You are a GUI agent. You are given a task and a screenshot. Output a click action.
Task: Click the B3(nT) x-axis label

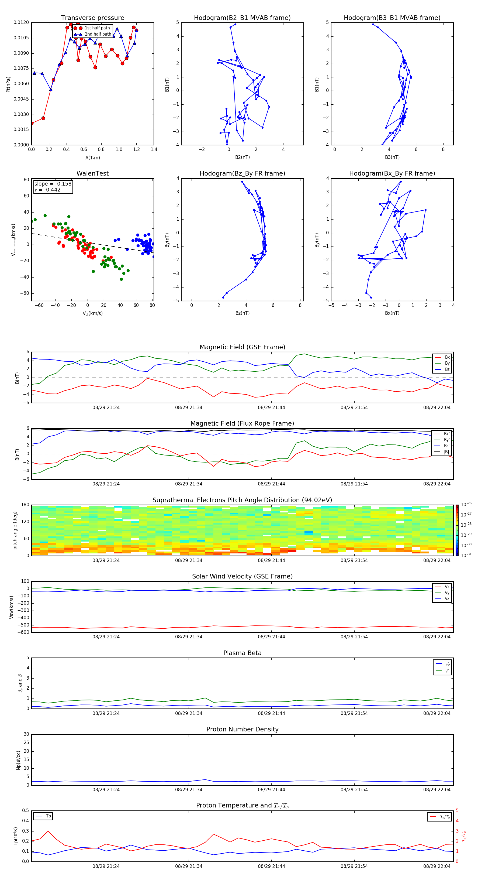click(392, 157)
